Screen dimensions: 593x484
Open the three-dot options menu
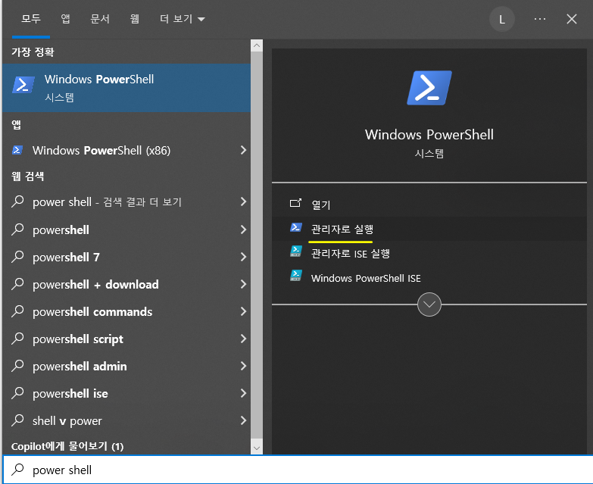540,19
